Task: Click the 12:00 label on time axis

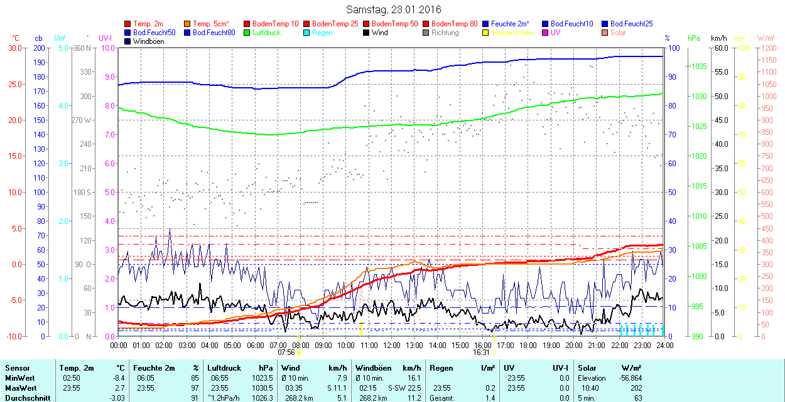Action: [392, 345]
